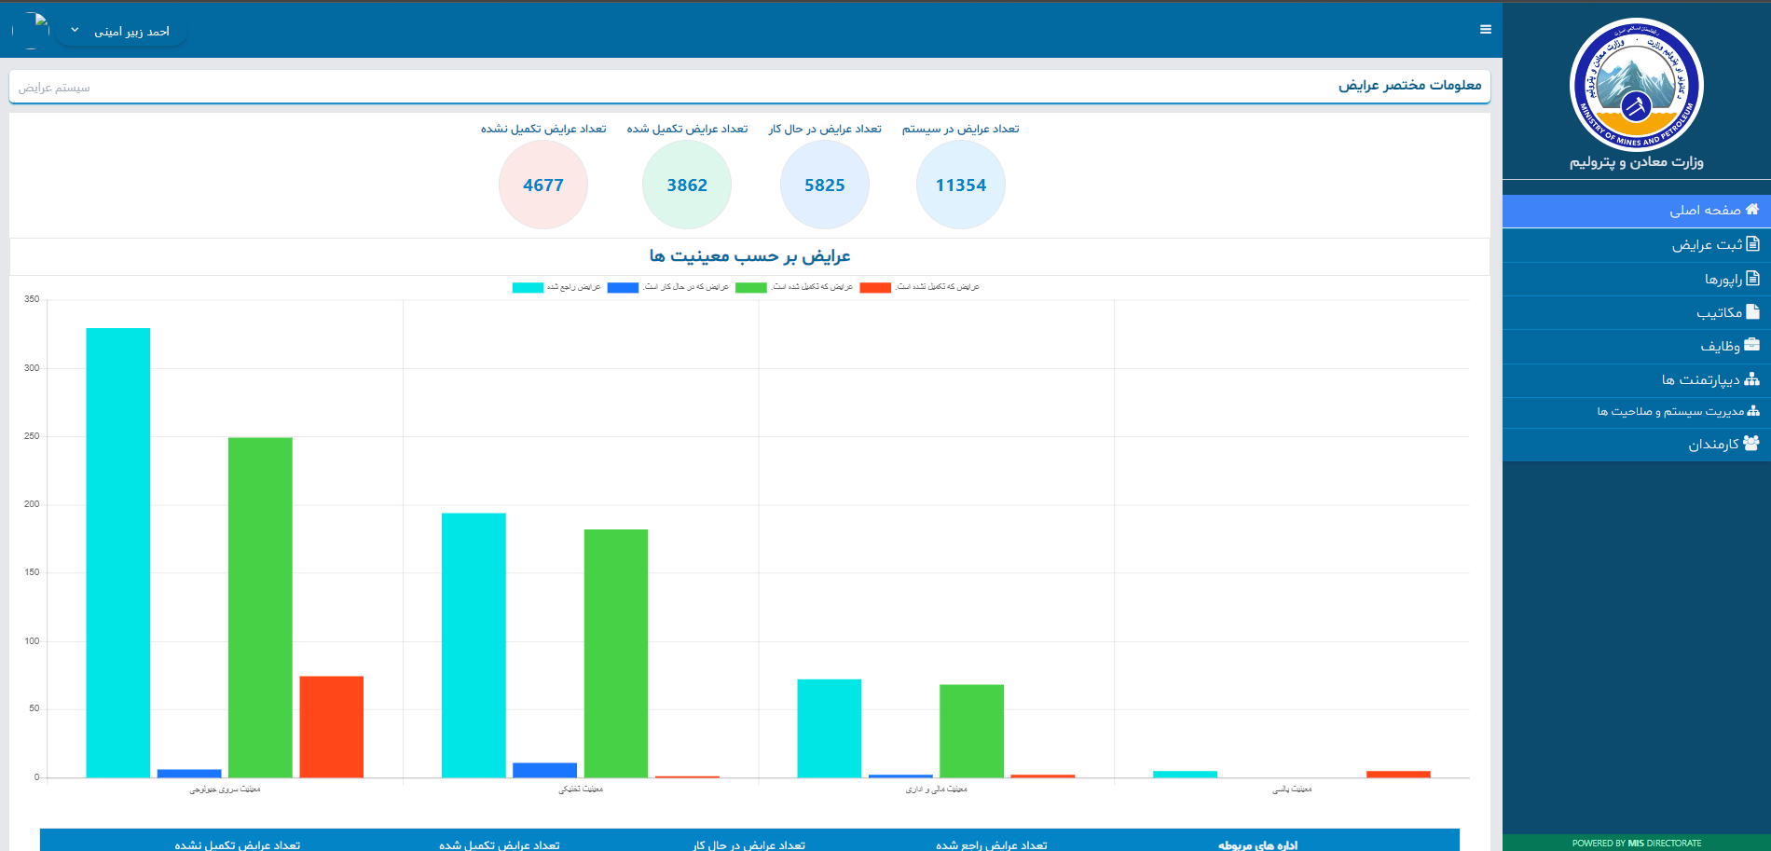This screenshot has height=851, width=1771.
Task: Click the file icon next to مکاتیب
Action: click(x=1752, y=312)
